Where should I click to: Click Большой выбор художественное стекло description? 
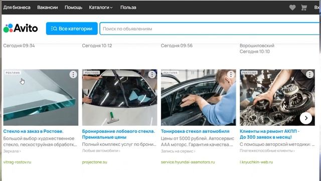point(40,141)
